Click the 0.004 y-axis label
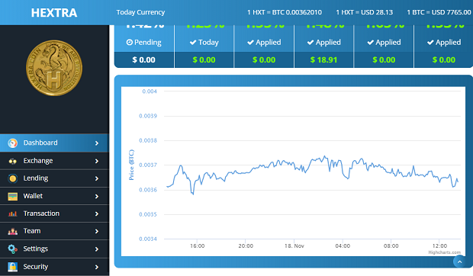Screen dimensions: 473x276 tap(150, 91)
